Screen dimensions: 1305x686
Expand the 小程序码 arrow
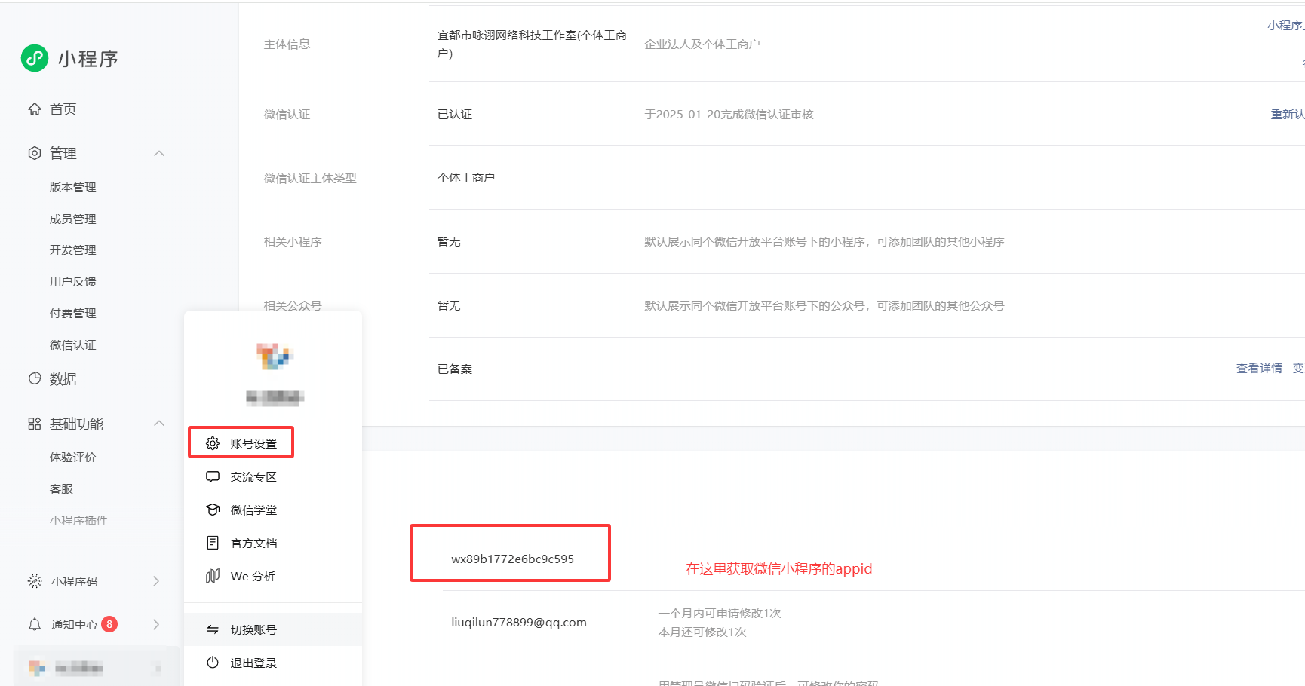click(156, 581)
